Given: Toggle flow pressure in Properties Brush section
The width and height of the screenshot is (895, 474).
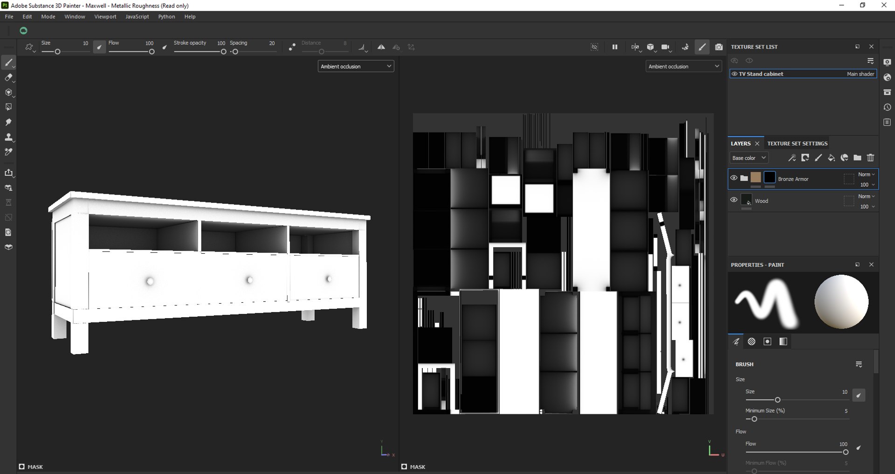Looking at the screenshot, I should coord(859,448).
